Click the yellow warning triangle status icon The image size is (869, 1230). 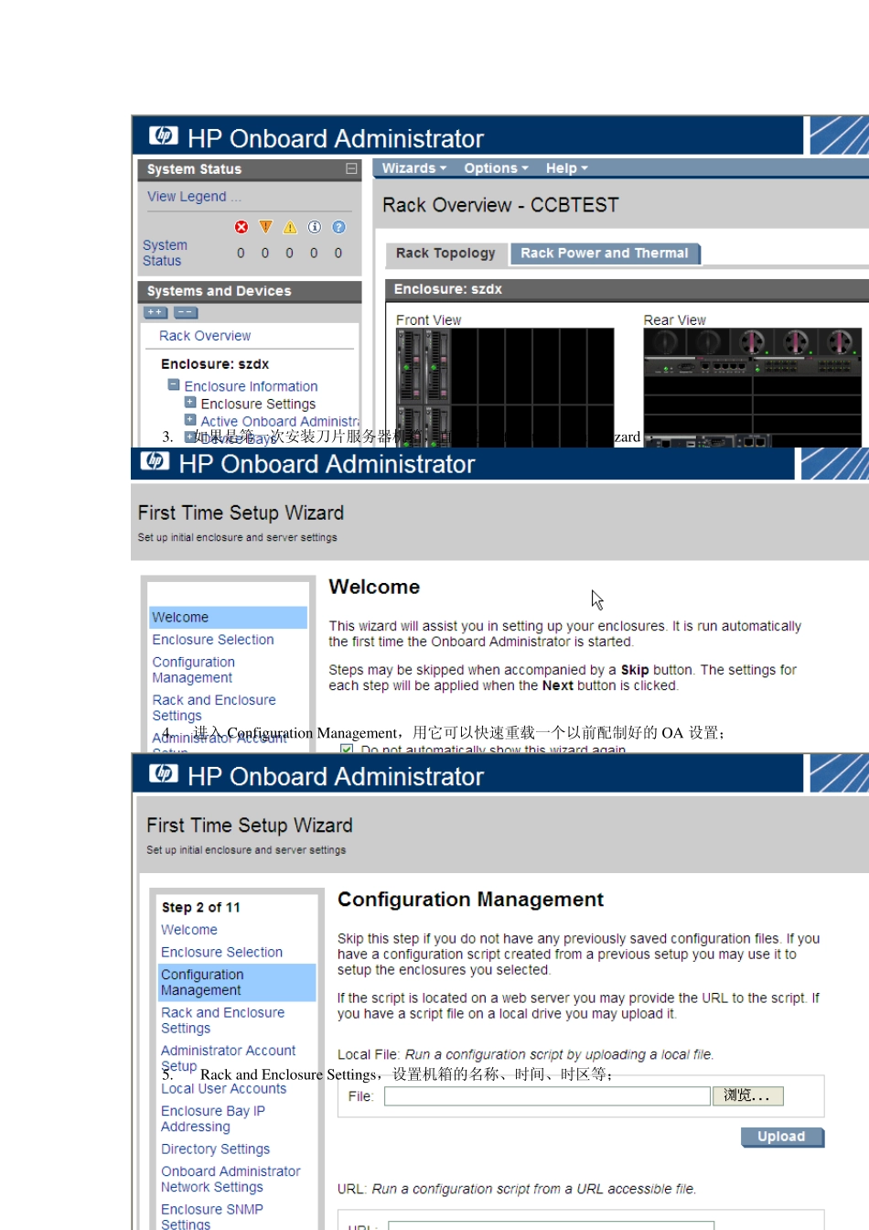290,227
